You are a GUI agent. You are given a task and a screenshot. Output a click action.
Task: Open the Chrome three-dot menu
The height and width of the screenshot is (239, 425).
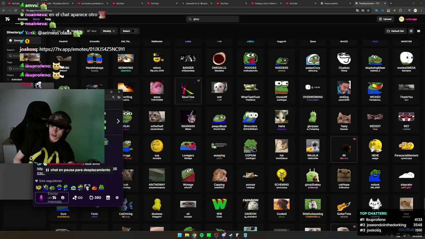click(x=421, y=11)
